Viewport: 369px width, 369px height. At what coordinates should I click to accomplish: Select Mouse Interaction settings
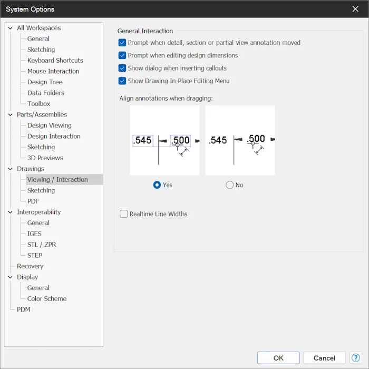click(53, 71)
